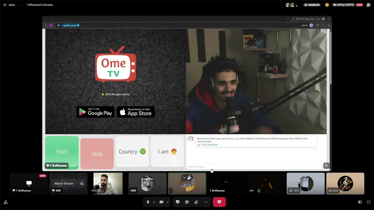Select the dark ! Influence participant tile
The height and width of the screenshot is (210, 374).
tap(226, 183)
